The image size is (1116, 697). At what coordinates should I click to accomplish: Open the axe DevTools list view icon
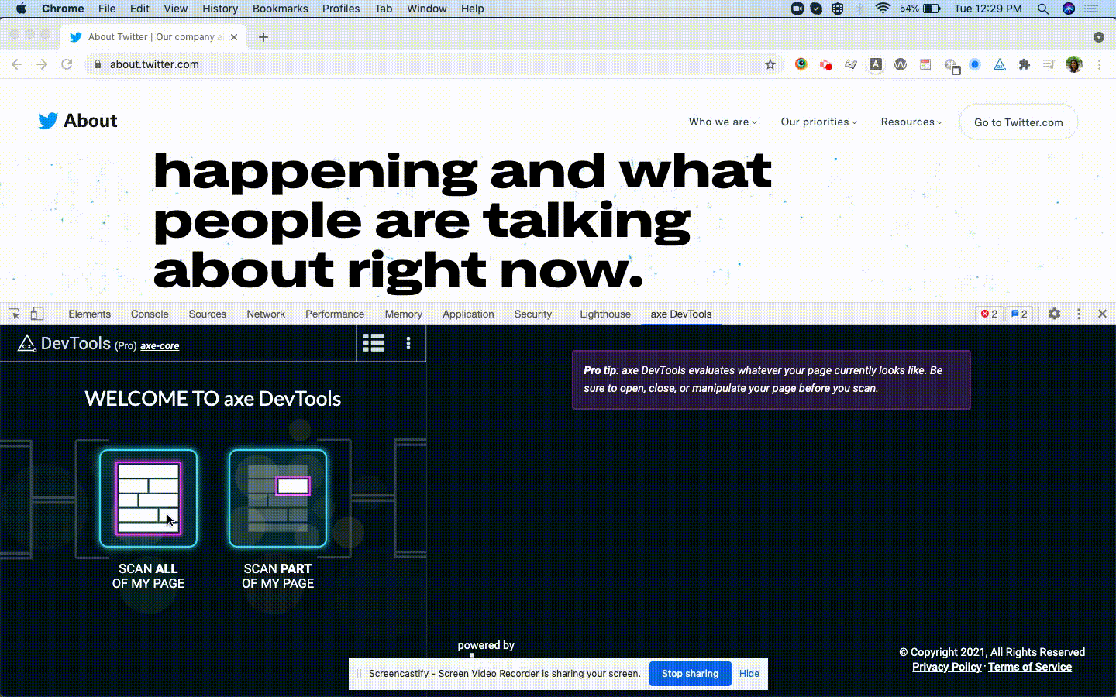pyautogui.click(x=374, y=343)
